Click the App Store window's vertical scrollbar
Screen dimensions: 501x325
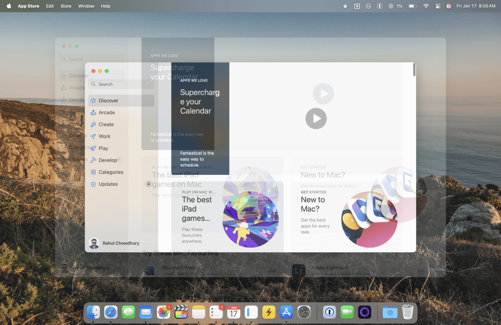point(414,70)
